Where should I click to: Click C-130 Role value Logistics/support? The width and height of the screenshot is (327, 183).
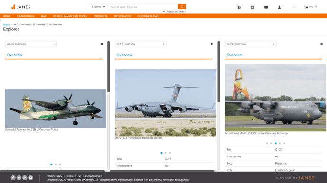pyautogui.click(x=285, y=170)
